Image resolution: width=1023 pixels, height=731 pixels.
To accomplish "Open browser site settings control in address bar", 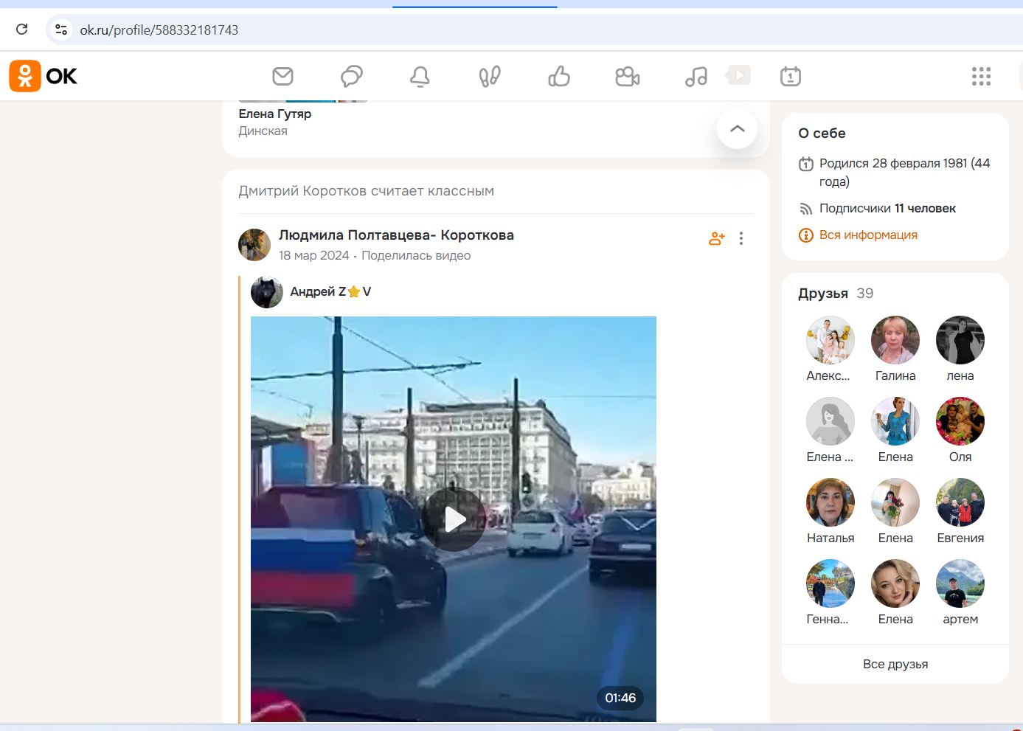I will coord(60,30).
